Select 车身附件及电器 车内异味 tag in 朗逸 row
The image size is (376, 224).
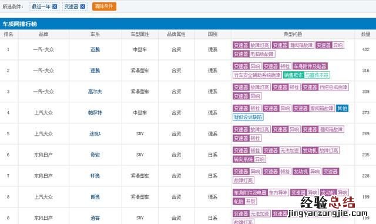click(x=261, y=193)
